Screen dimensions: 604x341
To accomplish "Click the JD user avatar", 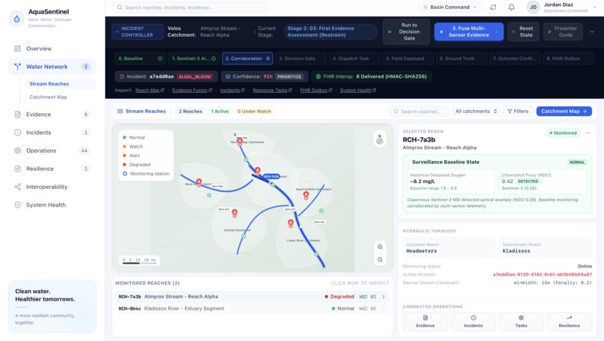I will (533, 7).
